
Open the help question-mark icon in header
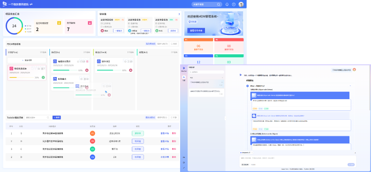point(234,5)
